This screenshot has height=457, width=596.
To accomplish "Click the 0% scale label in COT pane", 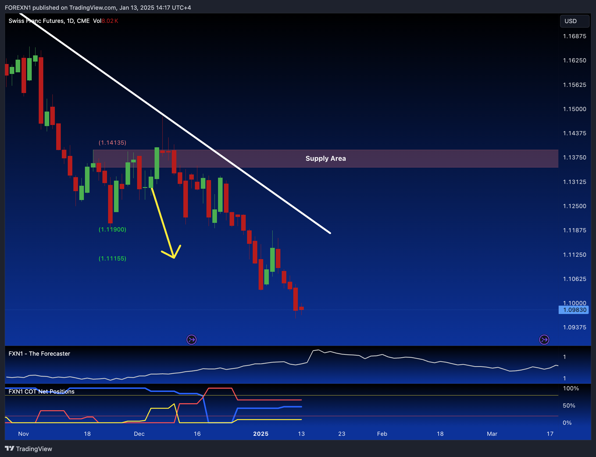I will click(567, 423).
